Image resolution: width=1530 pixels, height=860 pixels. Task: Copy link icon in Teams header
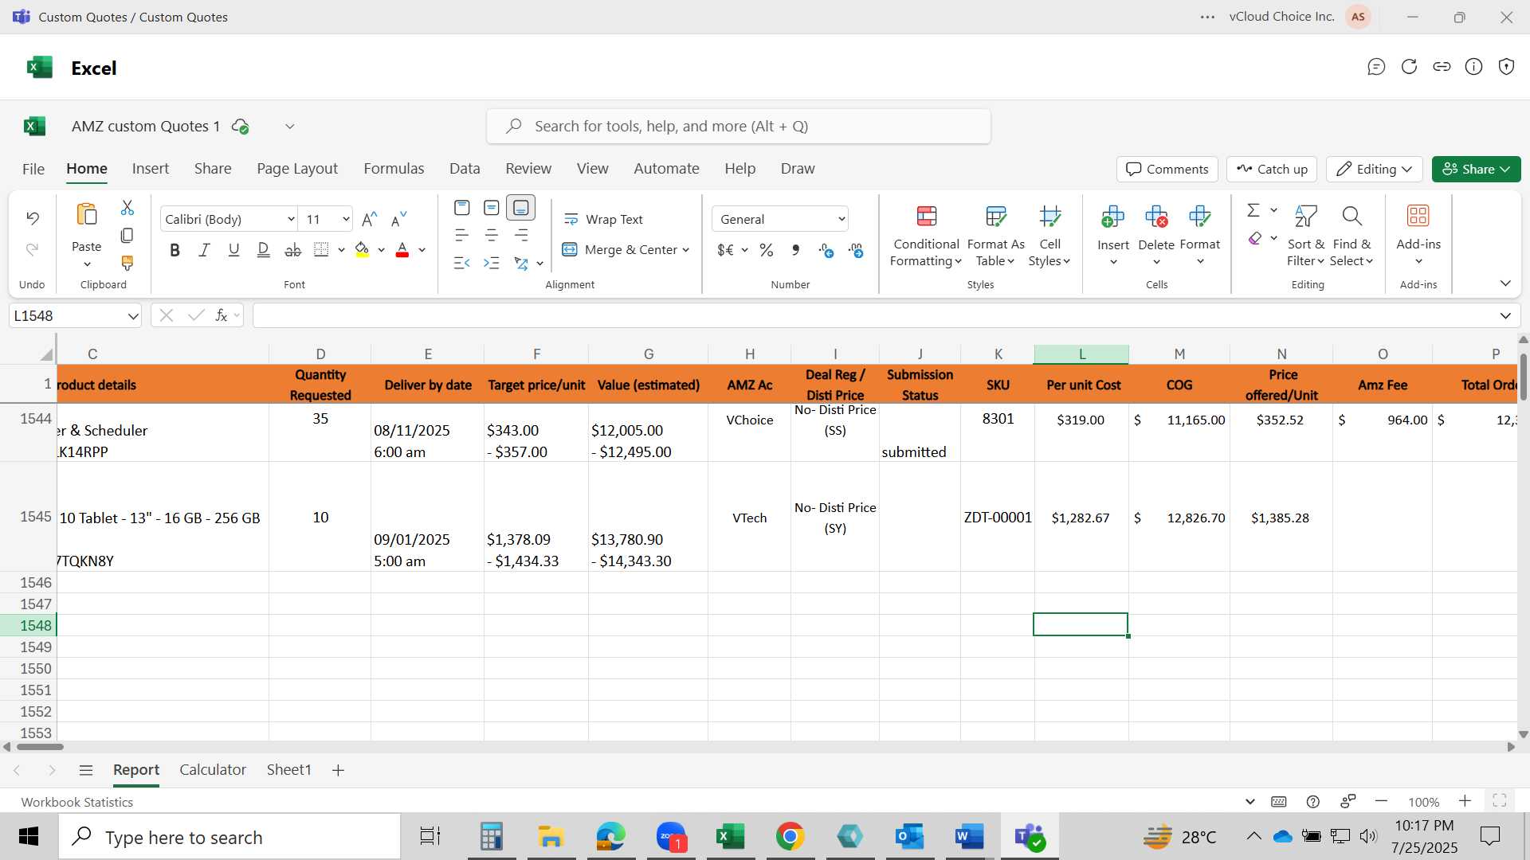(x=1442, y=67)
